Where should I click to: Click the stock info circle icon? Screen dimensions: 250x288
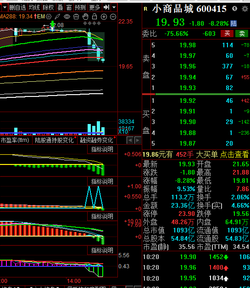(x=234, y=8)
